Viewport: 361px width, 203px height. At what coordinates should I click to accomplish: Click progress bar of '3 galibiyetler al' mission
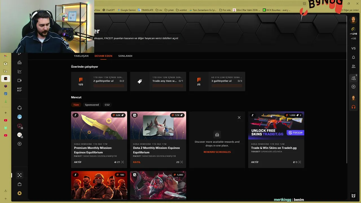coord(227,86)
